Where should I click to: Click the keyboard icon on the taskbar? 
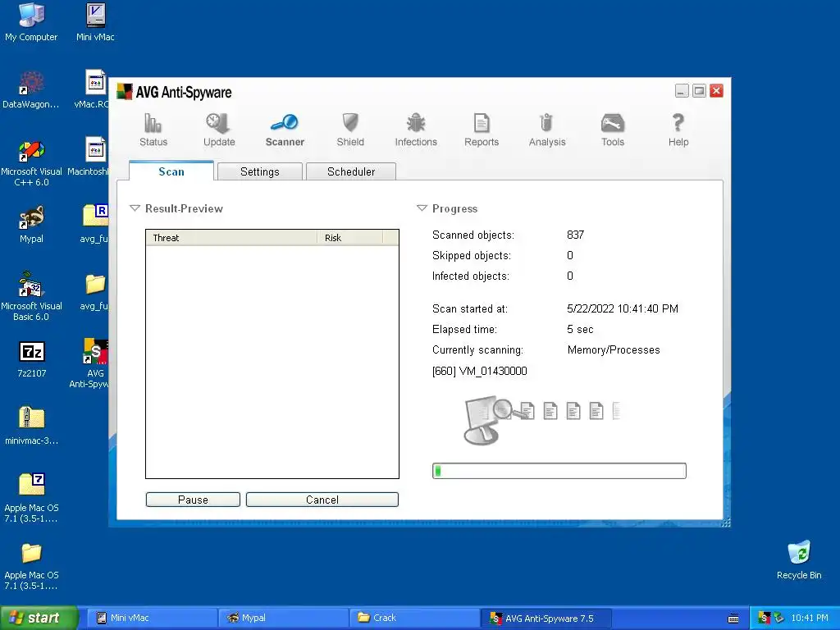coord(733,619)
